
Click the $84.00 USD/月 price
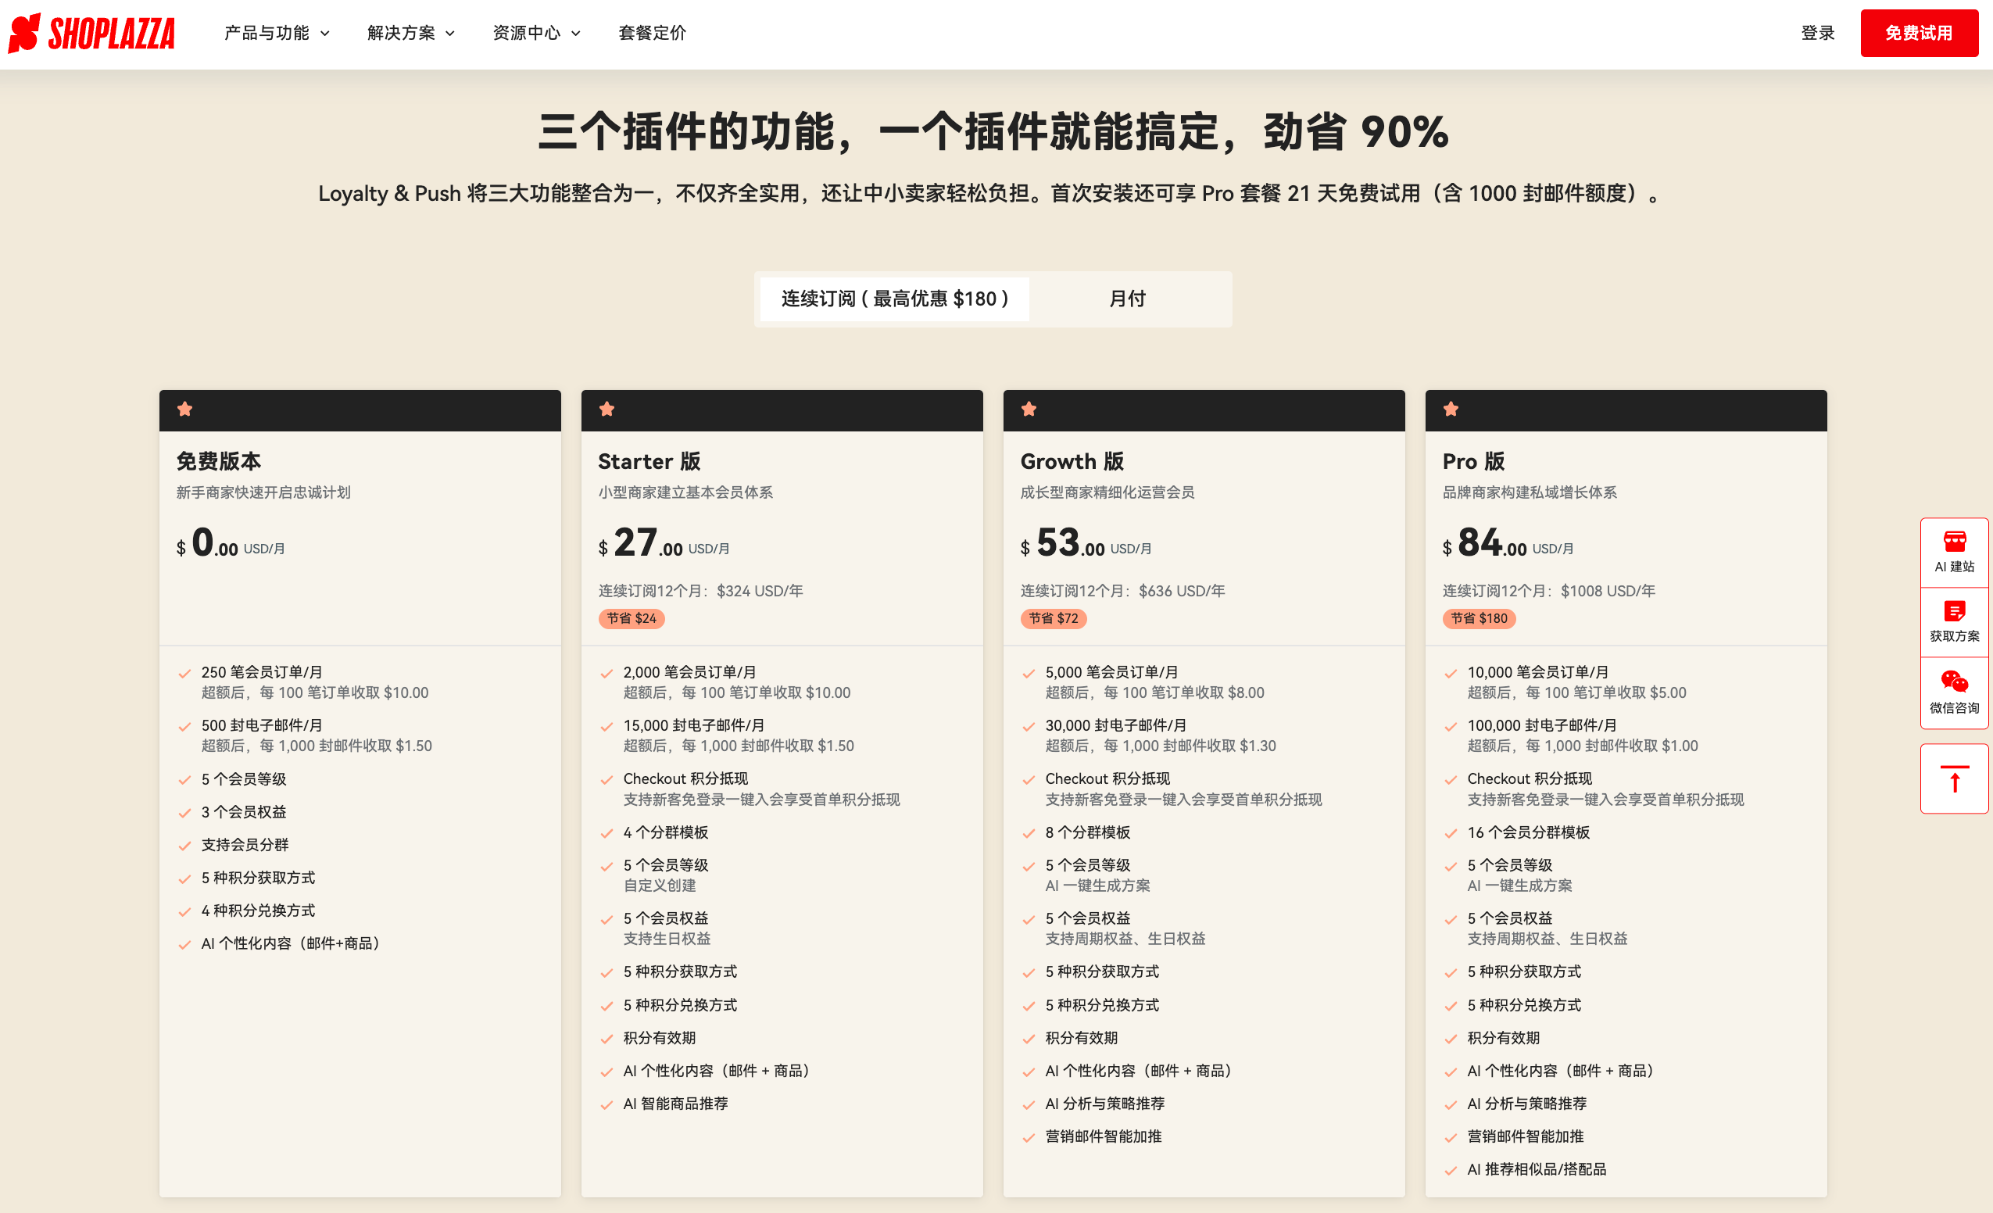coord(1508,542)
